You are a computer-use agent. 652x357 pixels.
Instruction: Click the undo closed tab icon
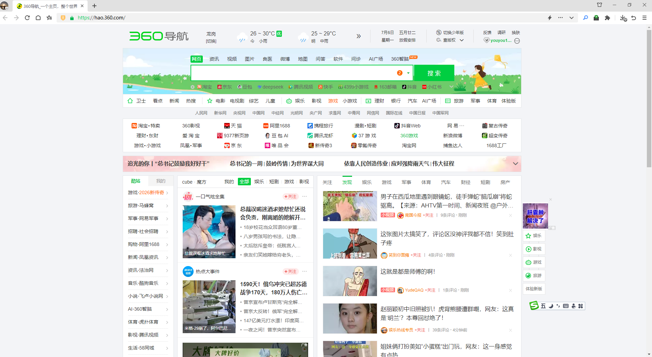[634, 18]
